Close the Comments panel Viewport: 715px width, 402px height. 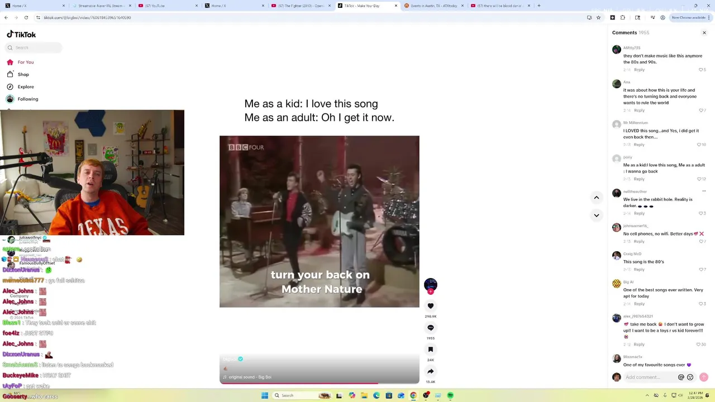704,33
